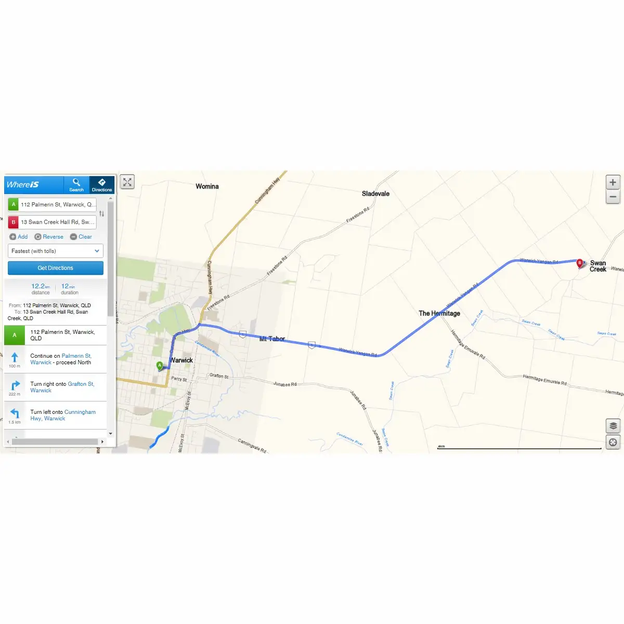Click the red B destination marker
The image size is (624, 624).
pos(580,263)
